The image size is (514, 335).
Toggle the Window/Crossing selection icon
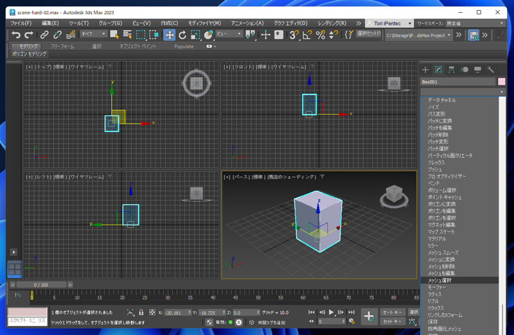[154, 35]
